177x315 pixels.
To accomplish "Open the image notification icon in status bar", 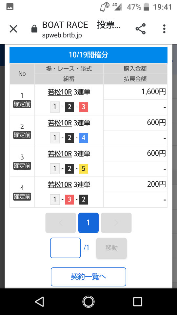I will click(10, 7).
